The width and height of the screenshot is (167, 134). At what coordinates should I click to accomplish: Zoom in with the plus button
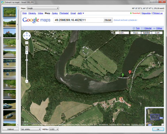[27, 53]
